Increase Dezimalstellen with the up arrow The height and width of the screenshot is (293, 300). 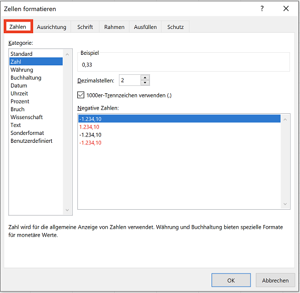click(x=145, y=77)
